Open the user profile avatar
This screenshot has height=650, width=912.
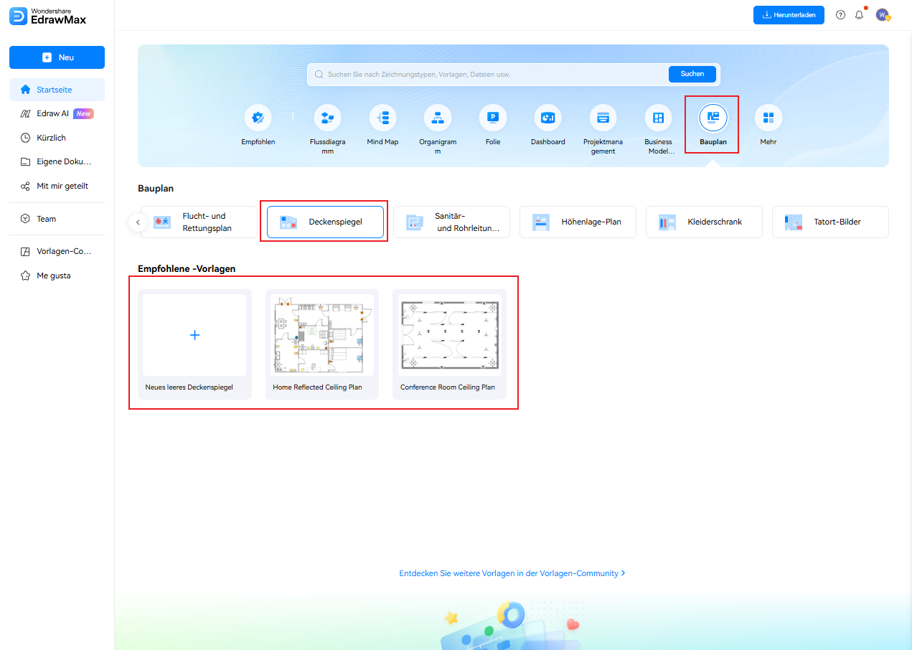click(x=882, y=15)
